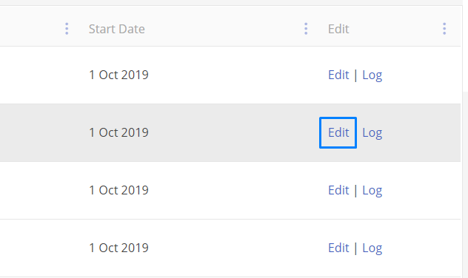Select the last row's 1 Oct 2019 cell
Viewport: 468px width, 278px height.
tap(118, 248)
